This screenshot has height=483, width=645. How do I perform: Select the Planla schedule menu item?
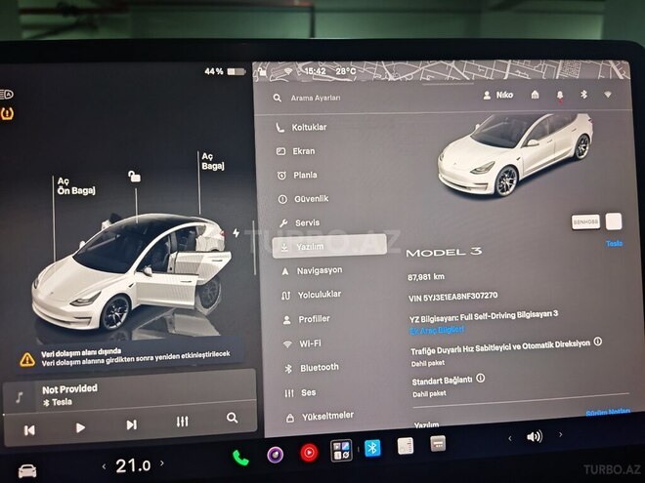pyautogui.click(x=297, y=176)
